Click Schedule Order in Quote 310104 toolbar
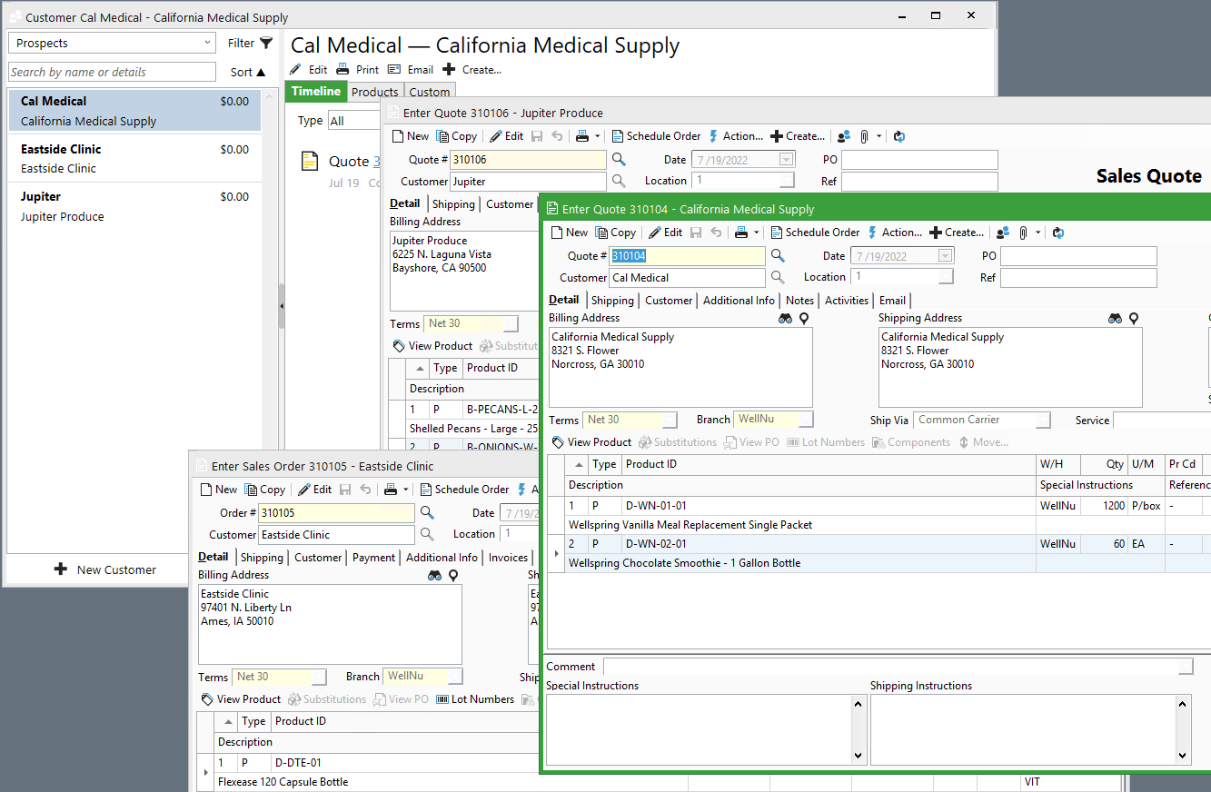 [814, 233]
